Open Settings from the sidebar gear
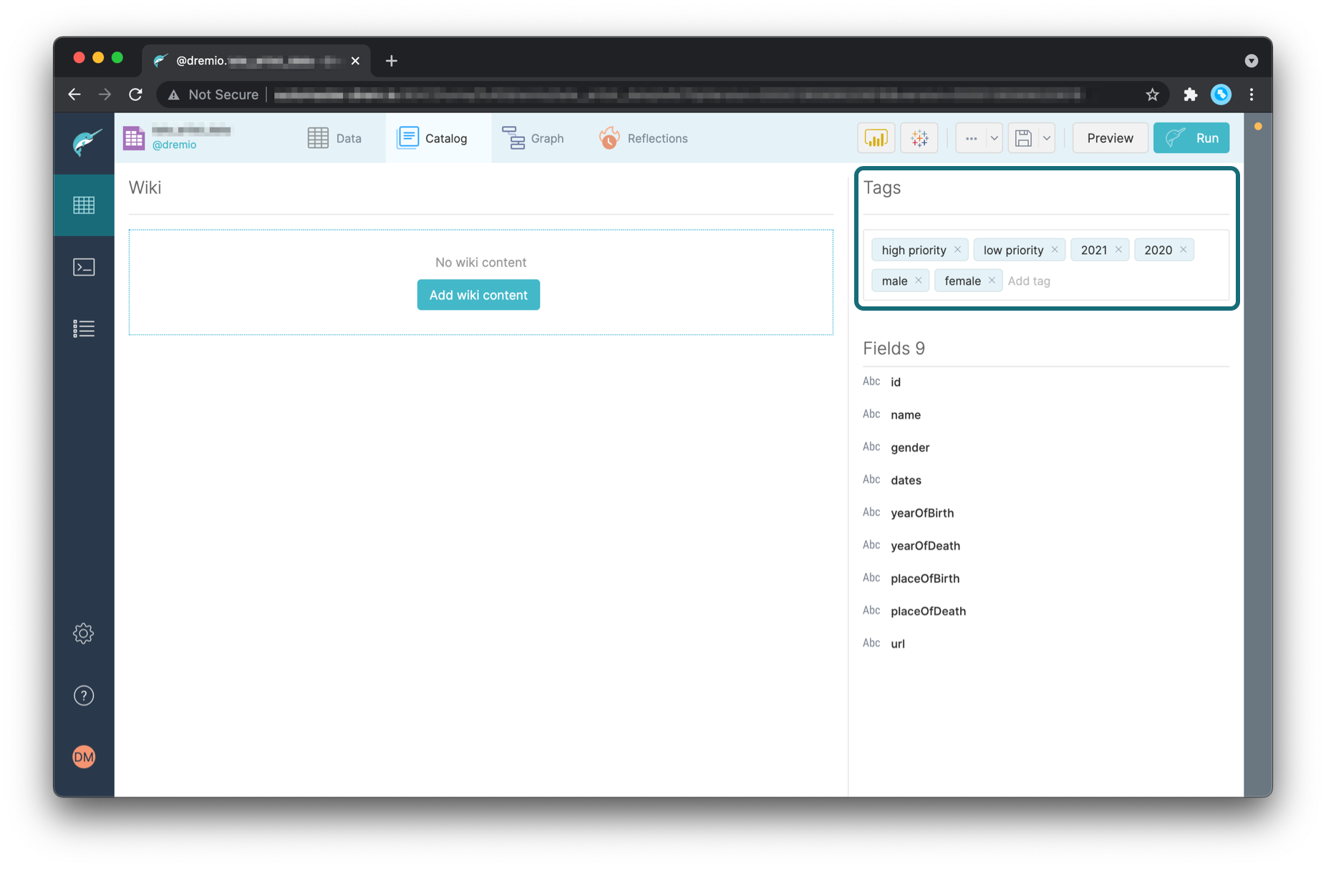 (84, 633)
